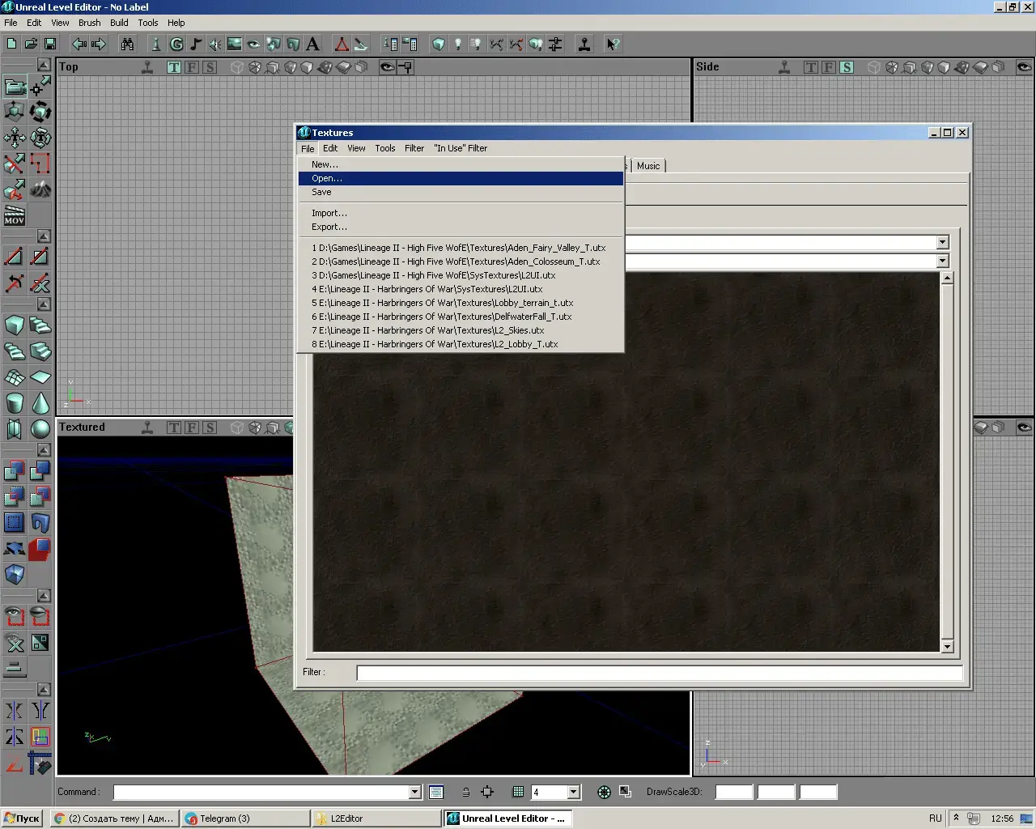Select the Vertex Editing tool

point(40,86)
